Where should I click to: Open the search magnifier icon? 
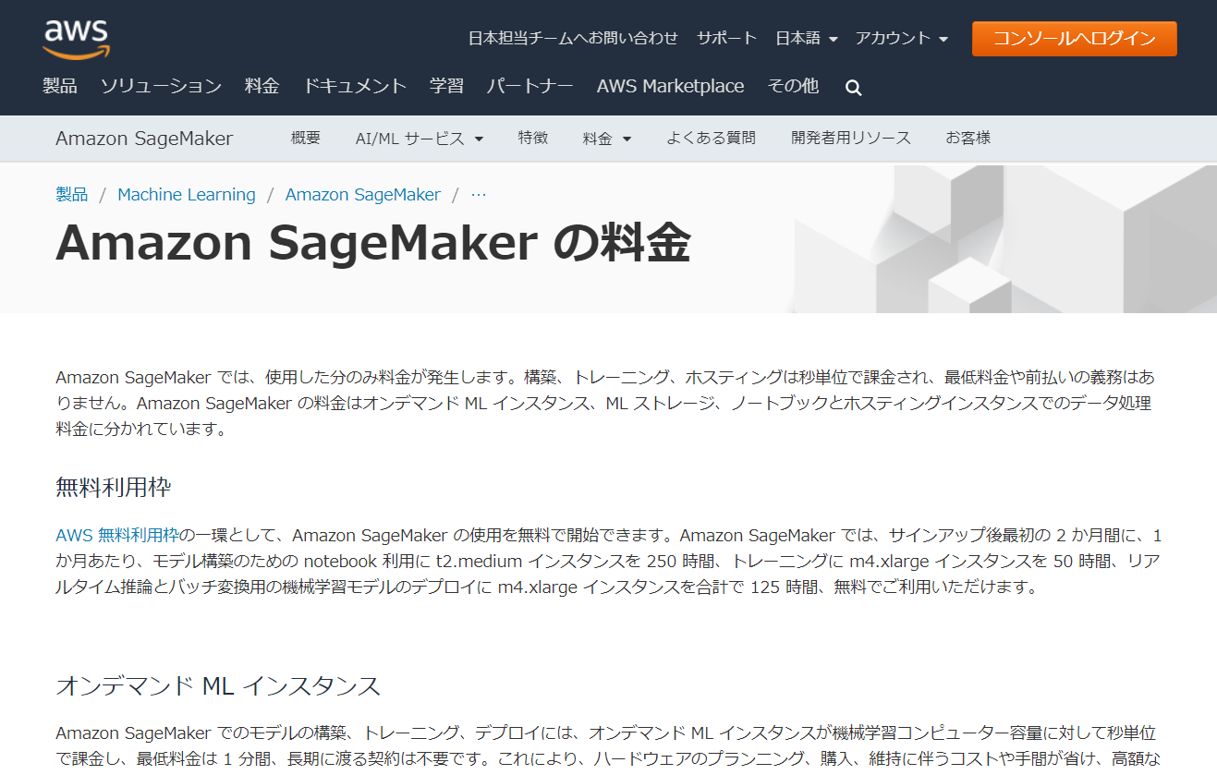(x=854, y=88)
